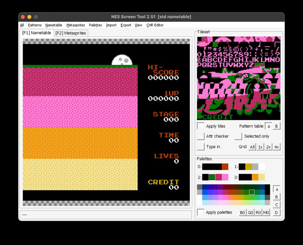Toggle the Attr checker checkbox
Viewport: 303px width, 245px height.
coord(201,136)
